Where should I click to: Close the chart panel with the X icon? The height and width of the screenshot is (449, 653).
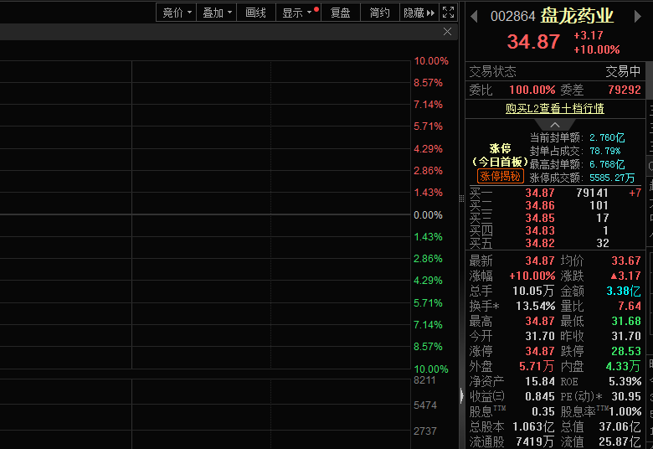(448, 32)
